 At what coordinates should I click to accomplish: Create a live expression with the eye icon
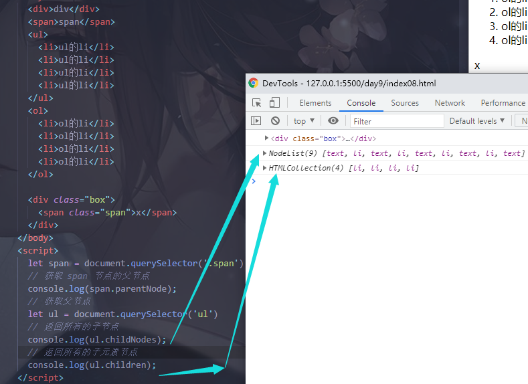(333, 120)
